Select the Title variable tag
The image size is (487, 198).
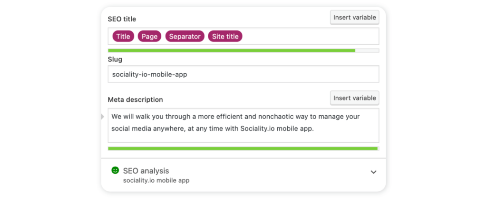pyautogui.click(x=123, y=36)
